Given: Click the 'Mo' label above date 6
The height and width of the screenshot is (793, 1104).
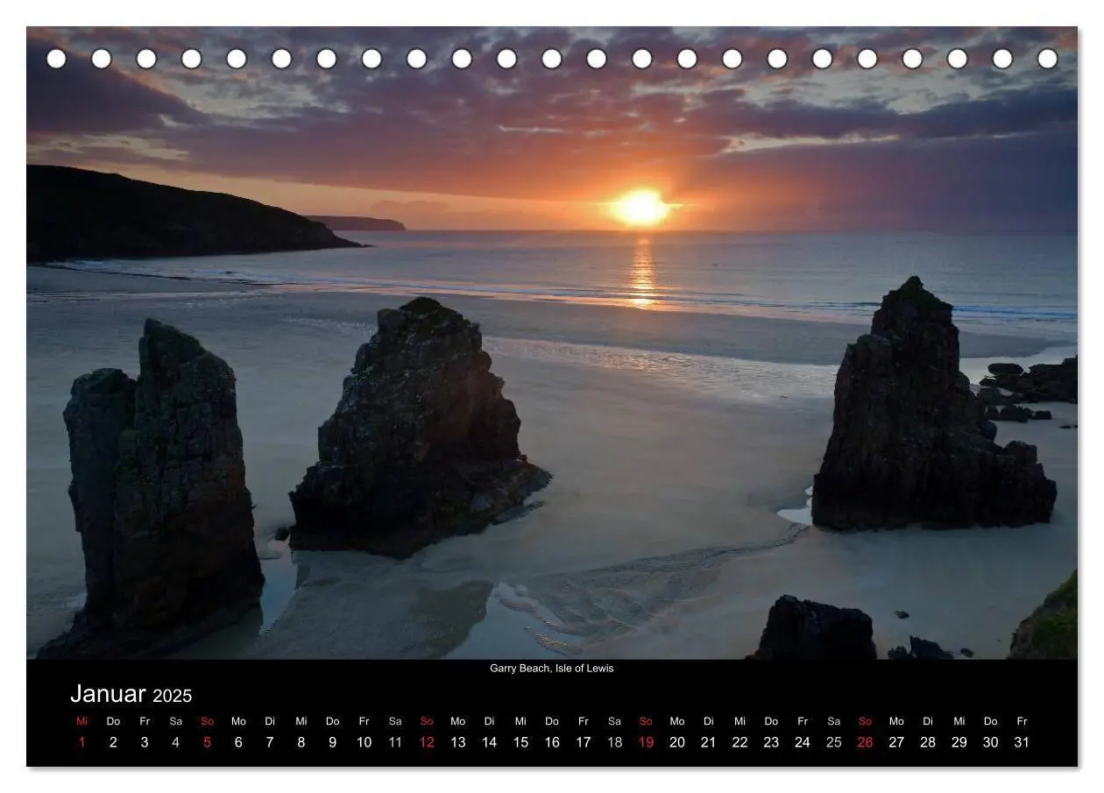Looking at the screenshot, I should pos(238,721).
